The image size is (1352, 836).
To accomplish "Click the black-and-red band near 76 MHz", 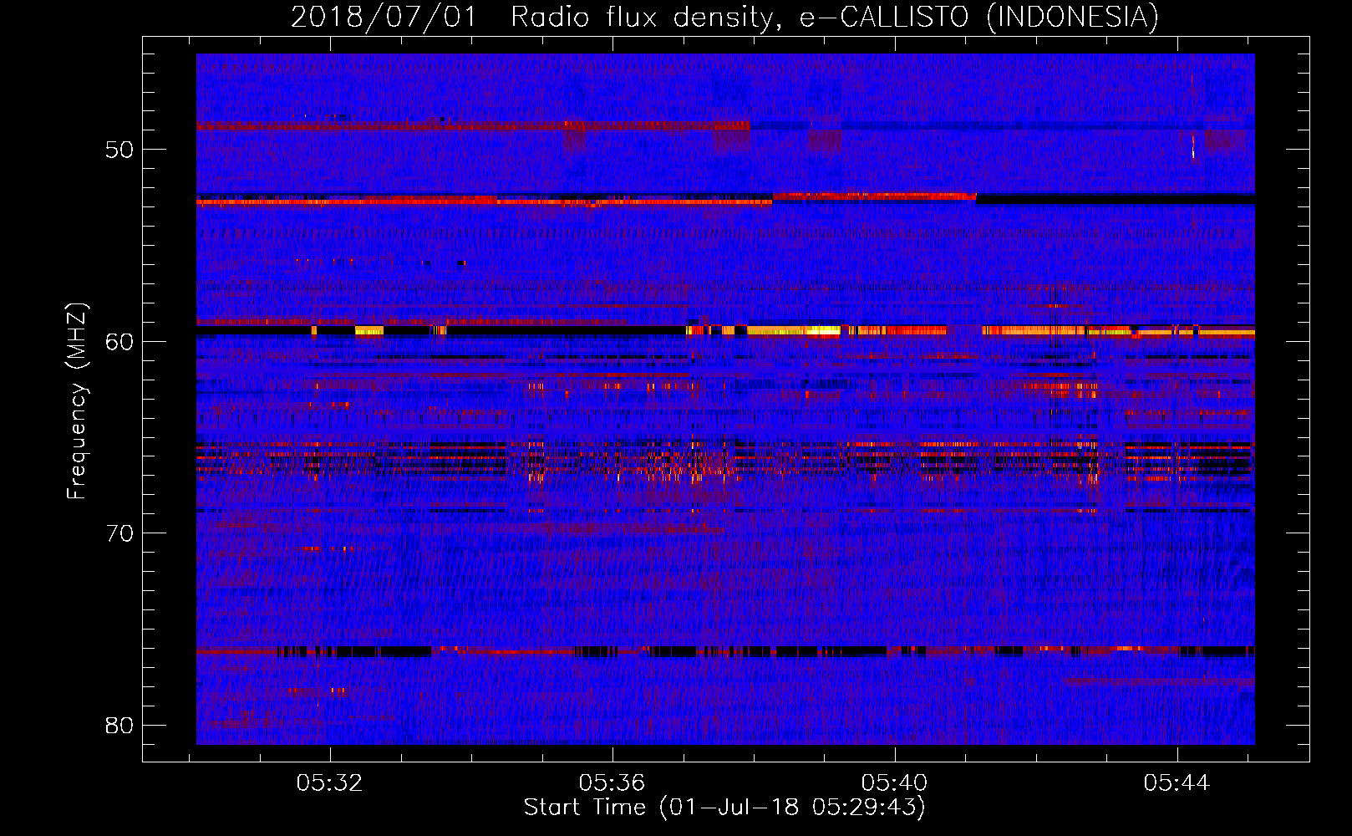I will coord(725,650).
